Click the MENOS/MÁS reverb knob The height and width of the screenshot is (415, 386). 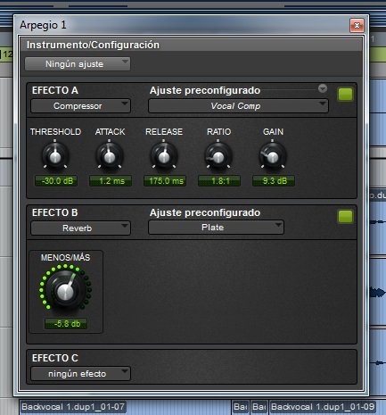pos(65,290)
